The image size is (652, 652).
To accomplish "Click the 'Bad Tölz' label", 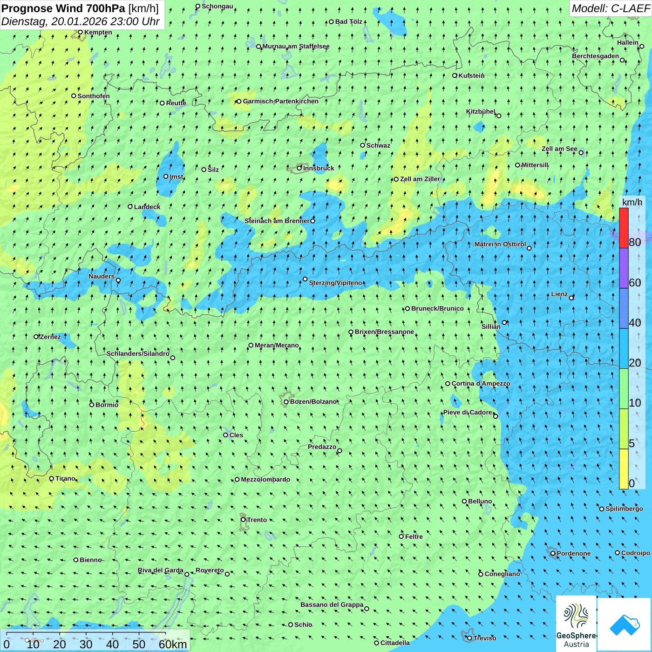I will [348, 21].
